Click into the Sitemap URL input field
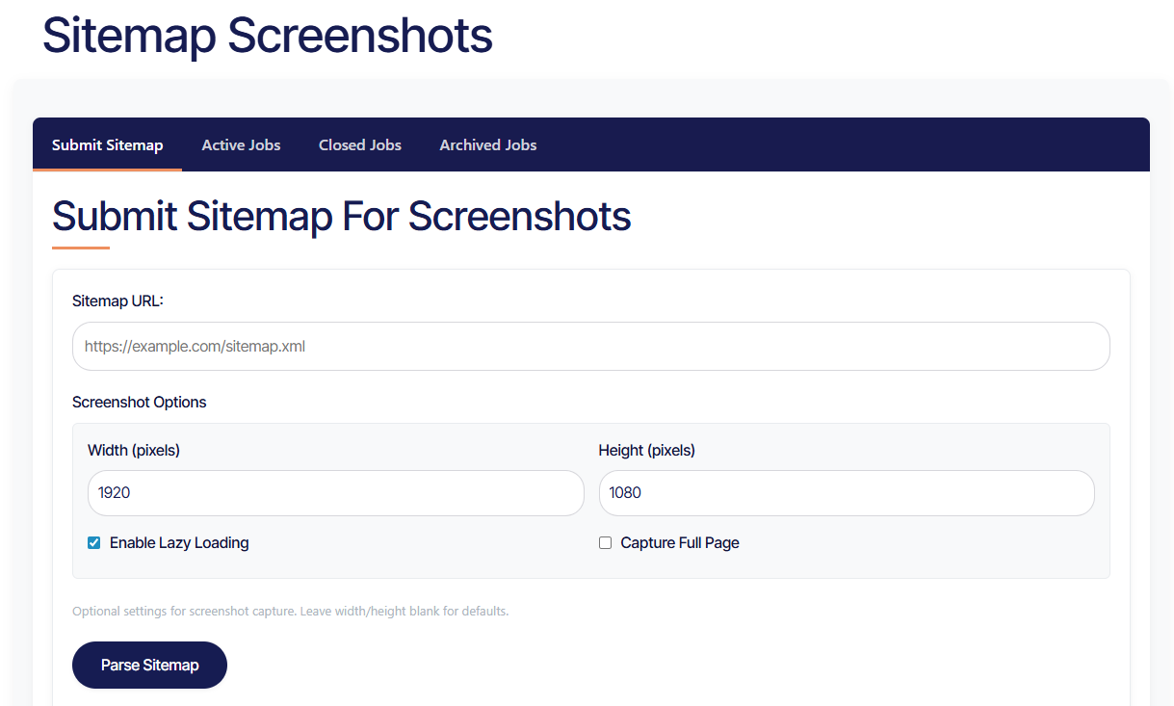 [590, 346]
